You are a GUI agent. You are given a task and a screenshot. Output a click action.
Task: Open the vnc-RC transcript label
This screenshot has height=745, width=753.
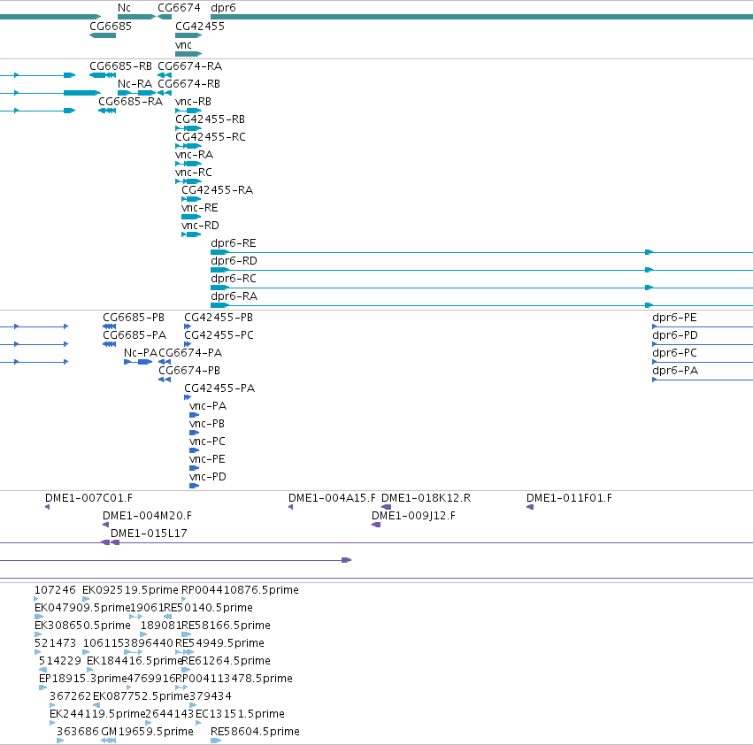point(194,172)
